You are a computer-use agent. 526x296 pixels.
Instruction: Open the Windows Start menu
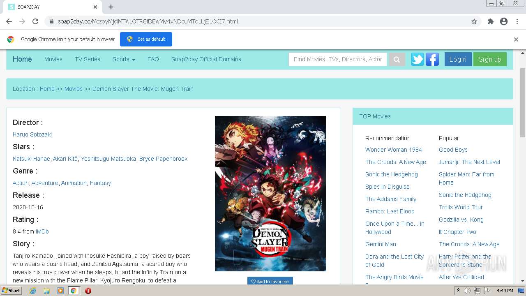pyautogui.click(x=12, y=291)
